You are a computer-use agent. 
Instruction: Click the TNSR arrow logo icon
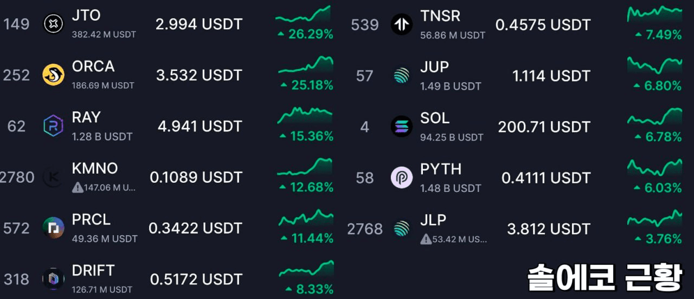402,24
